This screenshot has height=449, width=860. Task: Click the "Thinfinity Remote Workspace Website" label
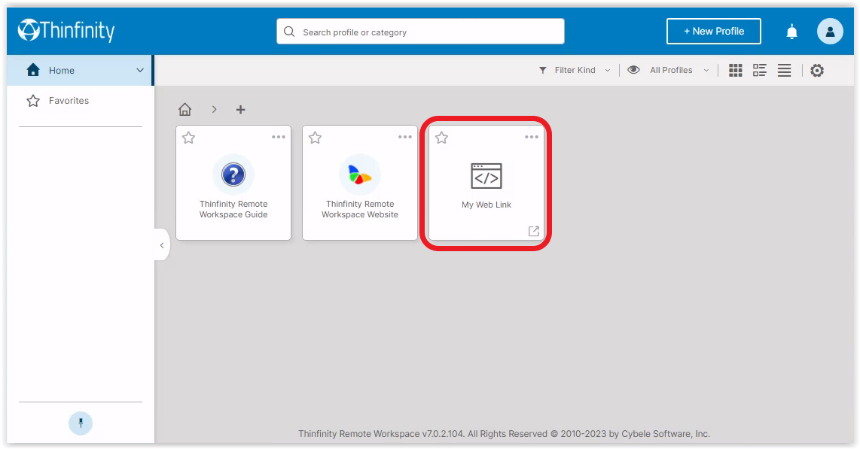[360, 209]
